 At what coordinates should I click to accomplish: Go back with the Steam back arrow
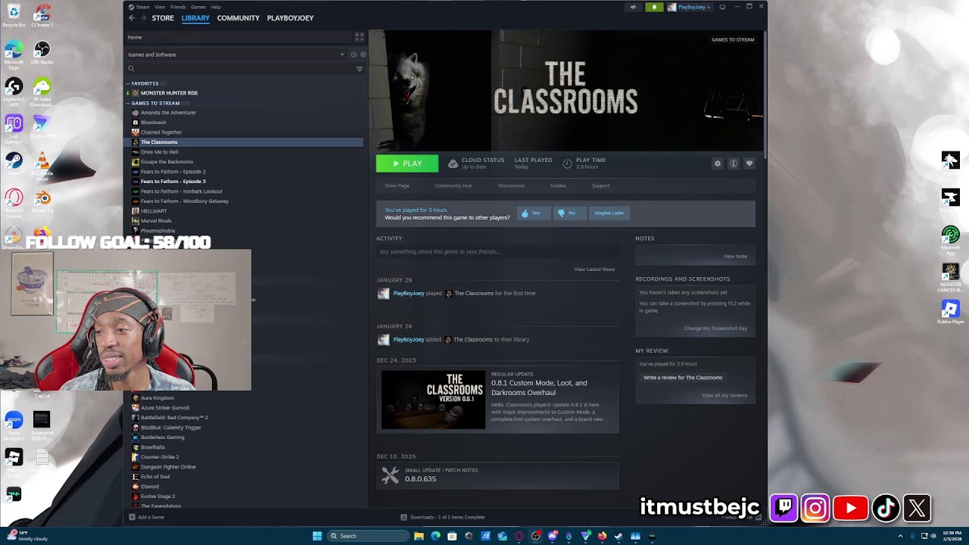tap(131, 18)
